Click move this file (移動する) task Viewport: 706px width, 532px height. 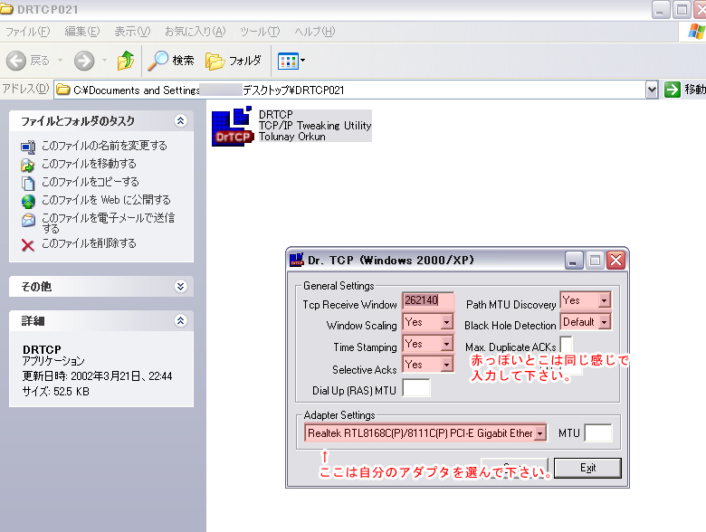[x=89, y=164]
